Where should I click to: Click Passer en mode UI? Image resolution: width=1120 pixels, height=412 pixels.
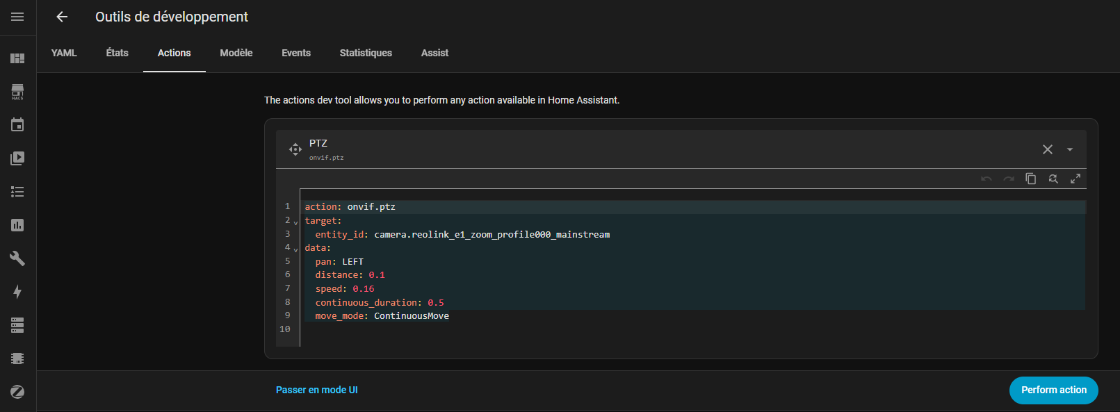(x=316, y=390)
